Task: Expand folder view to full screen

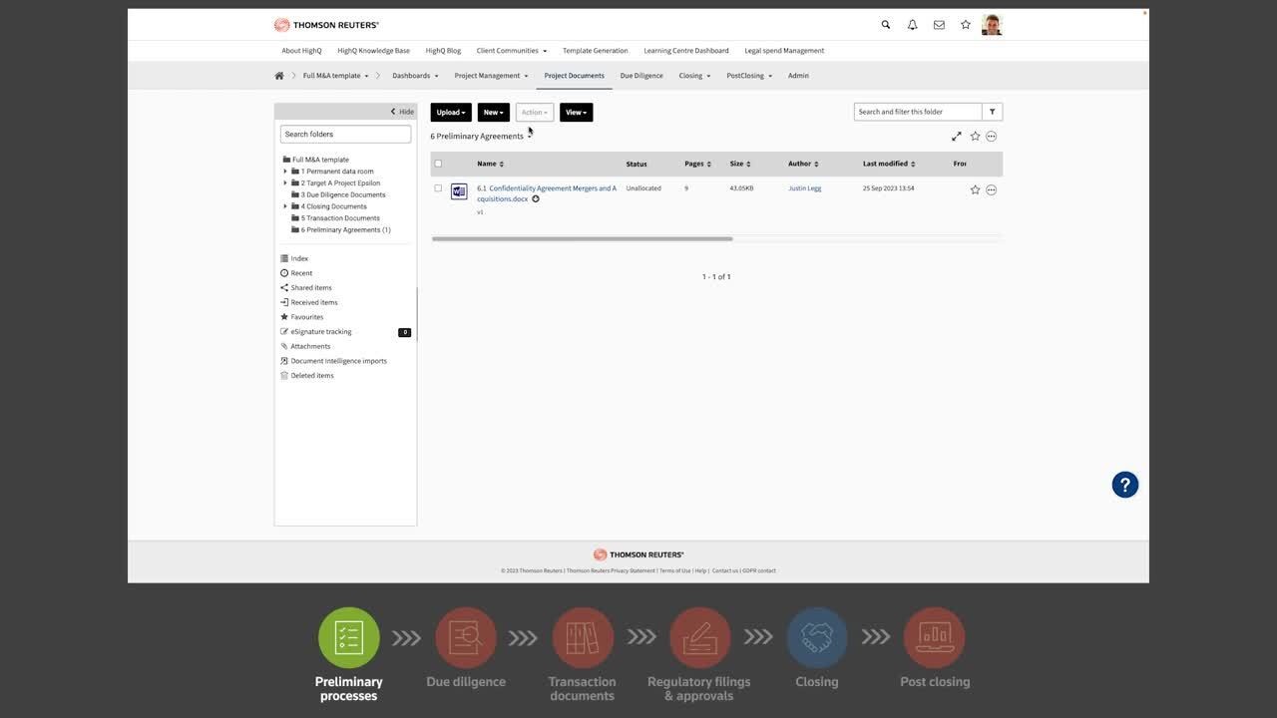Action: tap(956, 137)
